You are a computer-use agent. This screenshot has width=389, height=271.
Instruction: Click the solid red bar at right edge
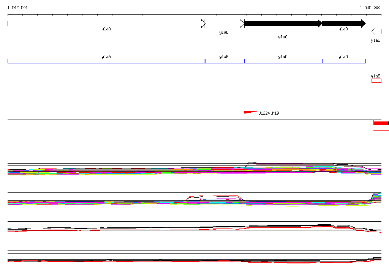[381, 123]
